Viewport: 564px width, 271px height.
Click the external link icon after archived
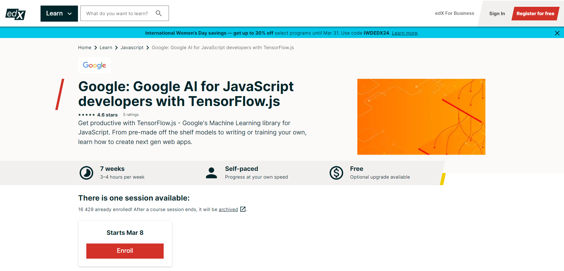(x=243, y=209)
